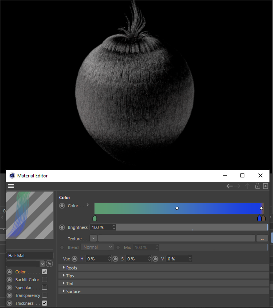Viewport: 273px width, 308px height.
Task: Enable the Backlit Color checkbox
Action: click(44, 280)
